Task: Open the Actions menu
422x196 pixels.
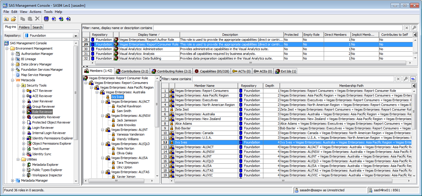Action: coord(35,12)
